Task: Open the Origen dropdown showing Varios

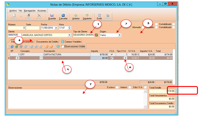Action: (119, 35)
